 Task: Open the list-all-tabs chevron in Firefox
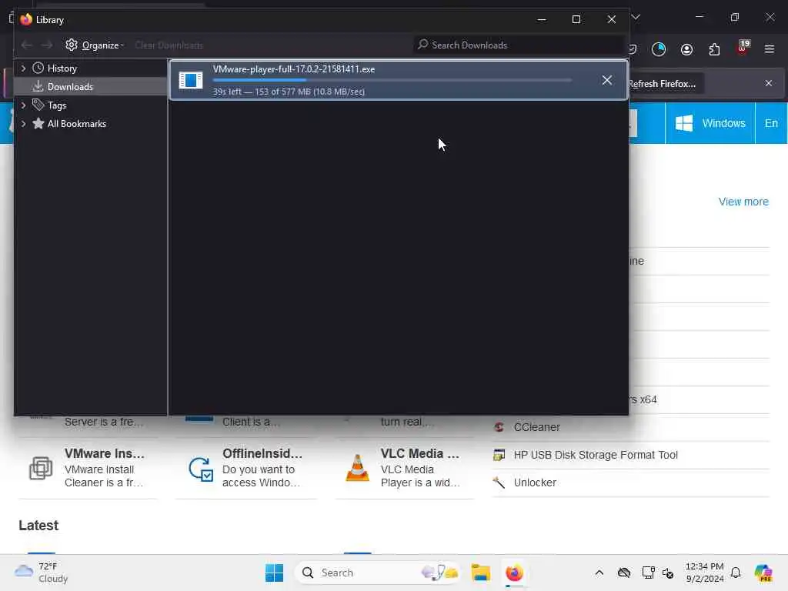coord(636,18)
